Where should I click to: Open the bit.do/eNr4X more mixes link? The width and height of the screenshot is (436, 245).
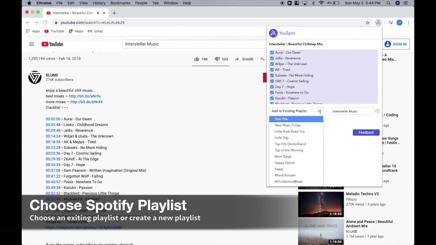pos(87,102)
